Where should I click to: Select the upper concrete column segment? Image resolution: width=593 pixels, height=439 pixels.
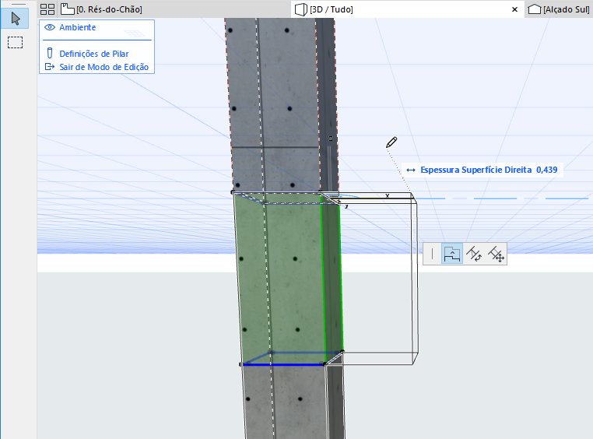[272, 93]
